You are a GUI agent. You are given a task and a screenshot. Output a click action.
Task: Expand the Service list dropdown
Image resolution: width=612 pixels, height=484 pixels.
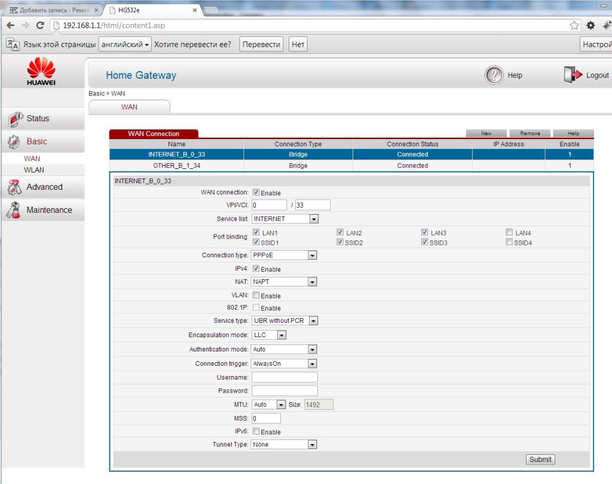point(285,219)
